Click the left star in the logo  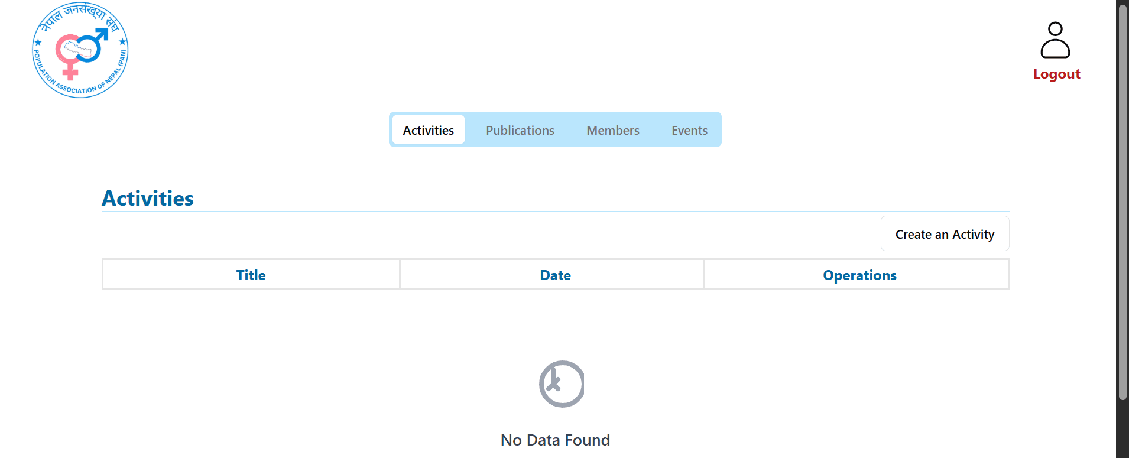coord(38,43)
